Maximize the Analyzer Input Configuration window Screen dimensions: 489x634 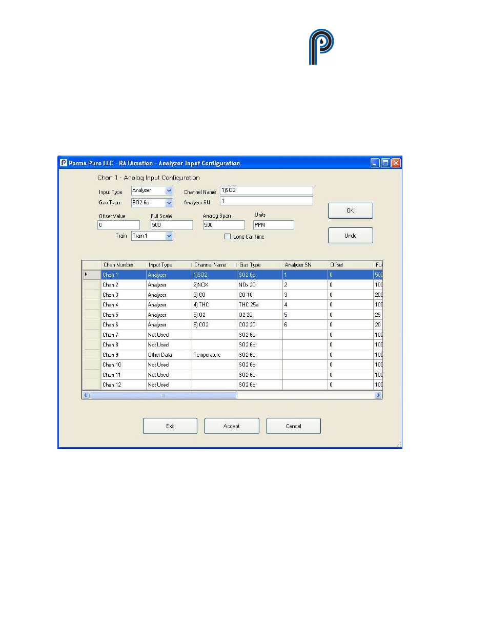pyautogui.click(x=385, y=163)
